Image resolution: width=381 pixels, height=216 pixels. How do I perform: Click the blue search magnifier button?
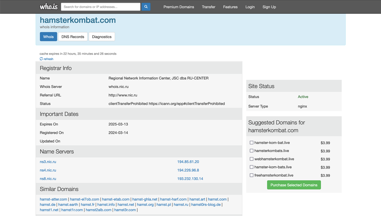pyautogui.click(x=146, y=7)
